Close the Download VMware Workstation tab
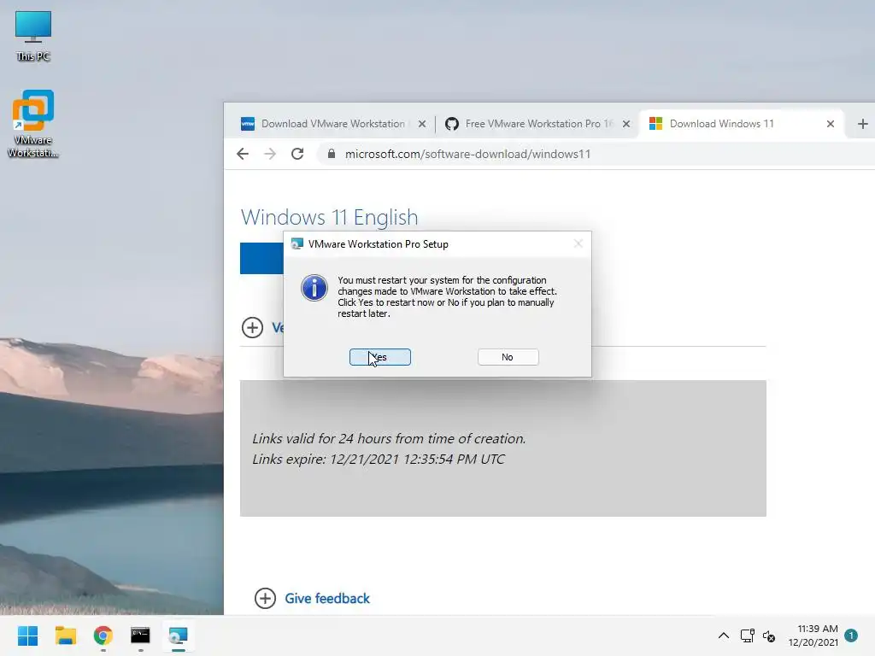This screenshot has width=875, height=656. (422, 124)
